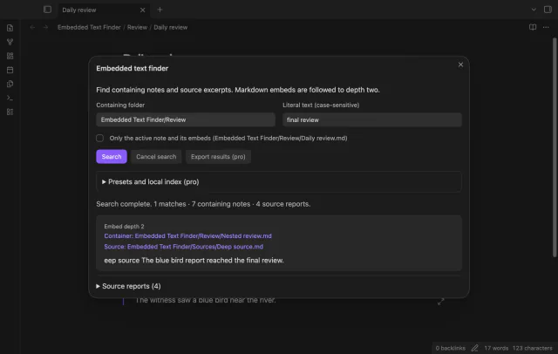Image resolution: width=558 pixels, height=354 pixels.
Task: Switch to reading view book icon
Action: [533, 27]
